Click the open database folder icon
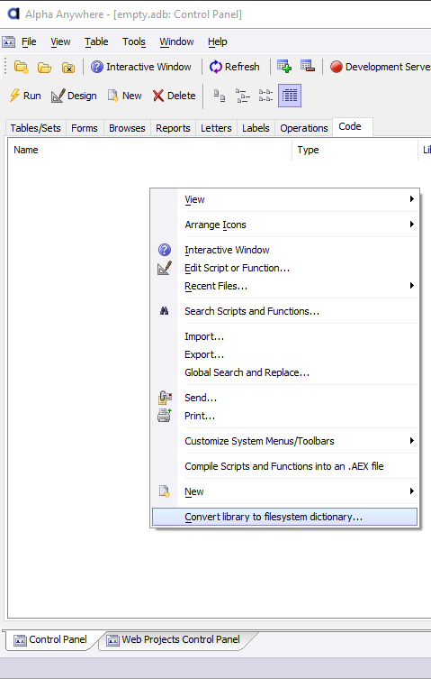The height and width of the screenshot is (679, 431). [x=44, y=67]
